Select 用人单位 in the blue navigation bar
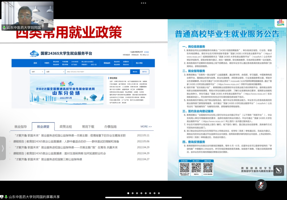 click(139, 63)
